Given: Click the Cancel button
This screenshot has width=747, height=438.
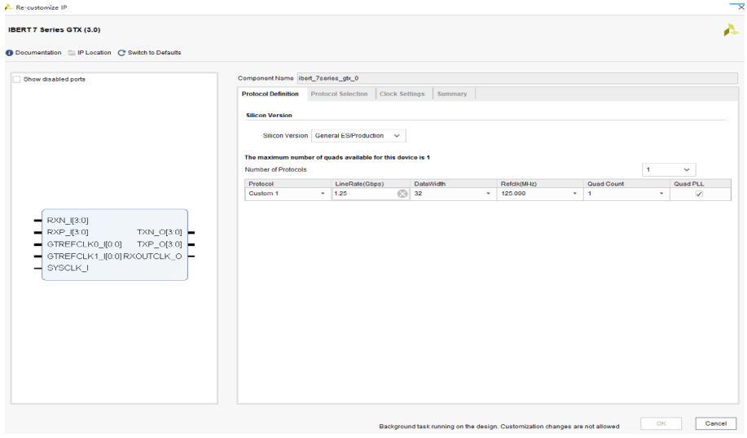Looking at the screenshot, I should [715, 423].
